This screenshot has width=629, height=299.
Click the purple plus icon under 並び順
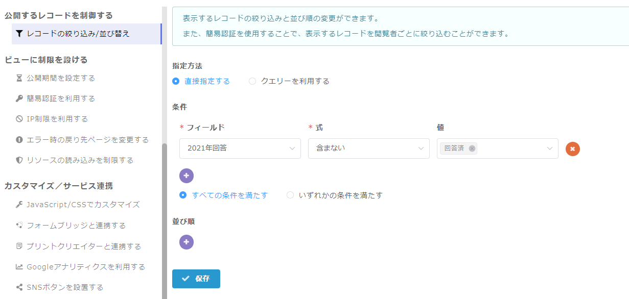pyautogui.click(x=187, y=242)
